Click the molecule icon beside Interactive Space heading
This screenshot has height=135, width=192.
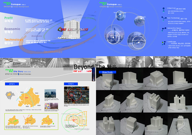tap(164, 30)
